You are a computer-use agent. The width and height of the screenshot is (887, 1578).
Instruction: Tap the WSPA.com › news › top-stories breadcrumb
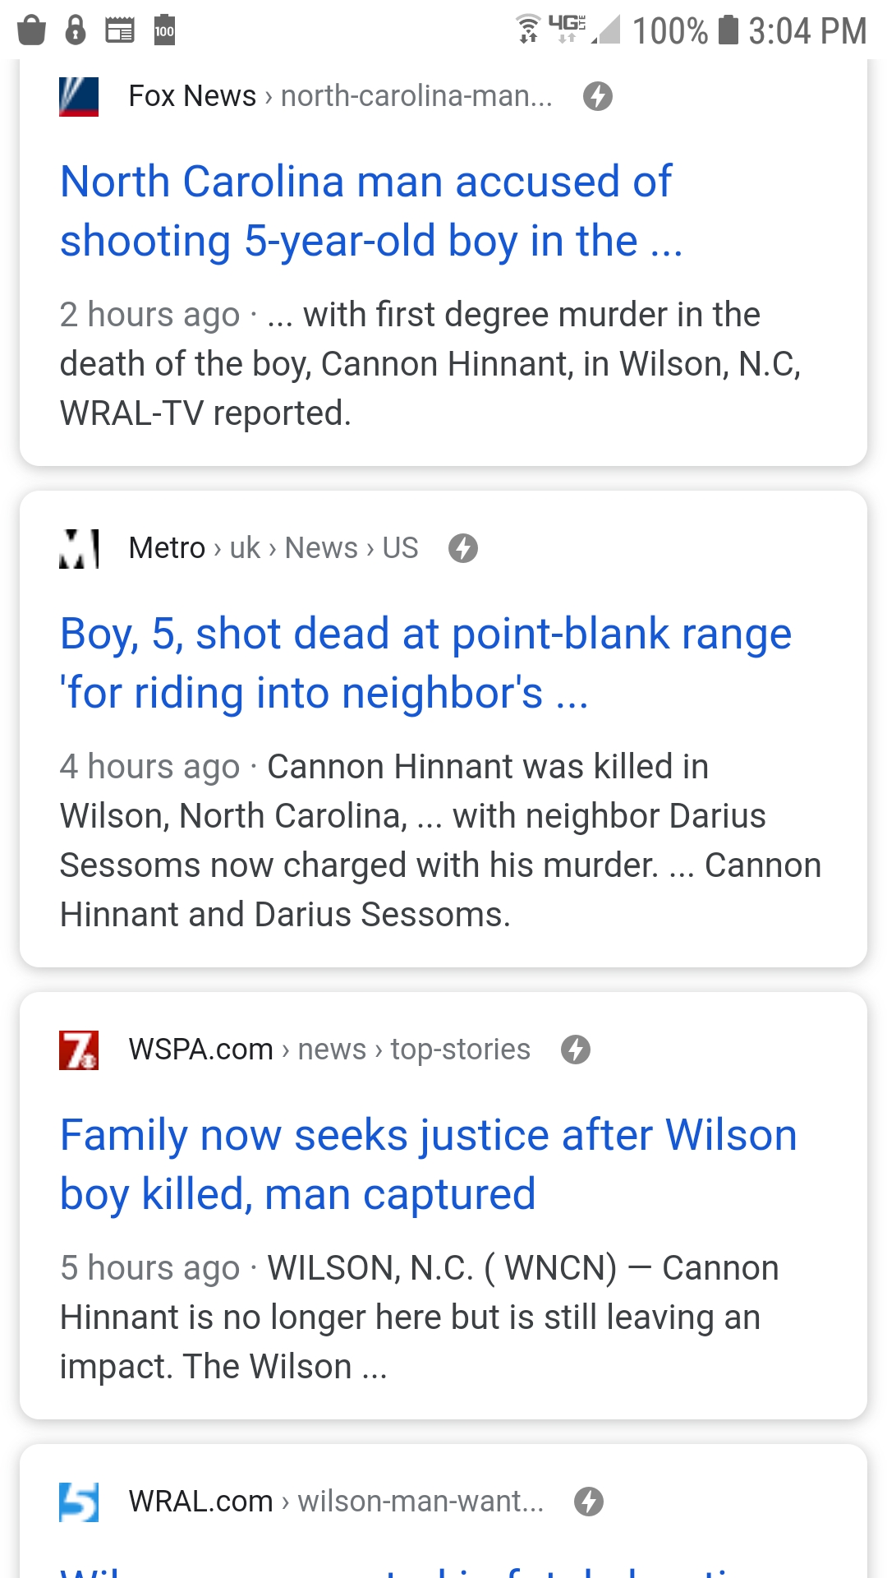[329, 1050]
